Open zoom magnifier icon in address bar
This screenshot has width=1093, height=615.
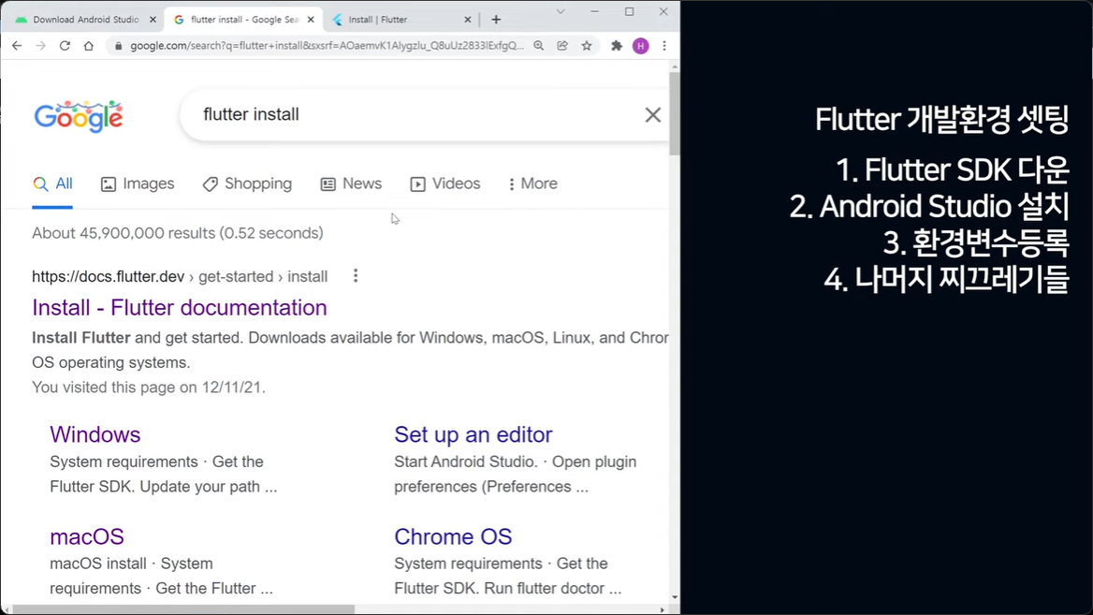pyautogui.click(x=539, y=46)
